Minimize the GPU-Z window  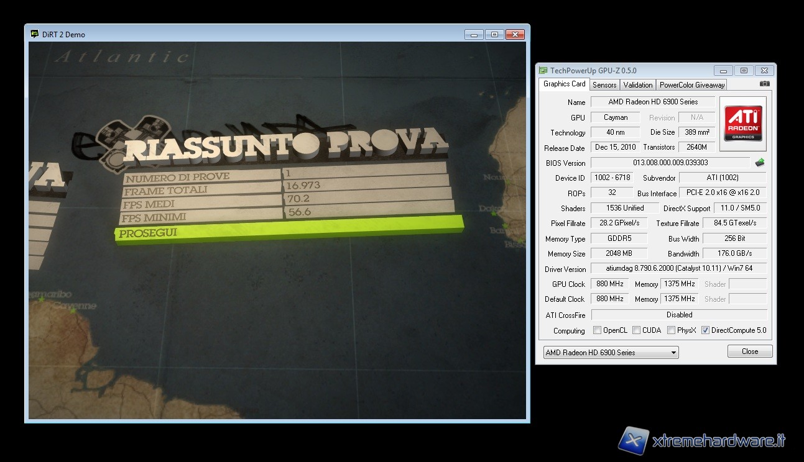pos(723,71)
